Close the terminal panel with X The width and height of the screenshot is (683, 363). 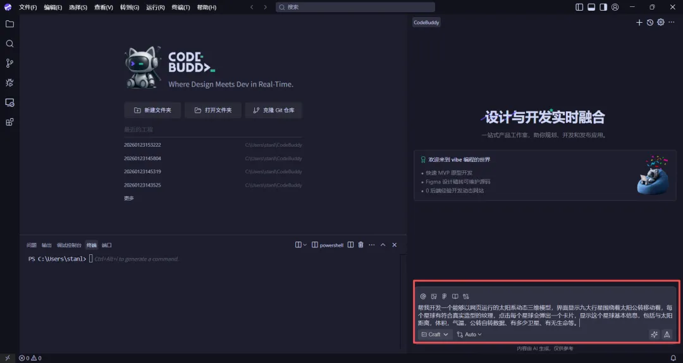coord(394,245)
